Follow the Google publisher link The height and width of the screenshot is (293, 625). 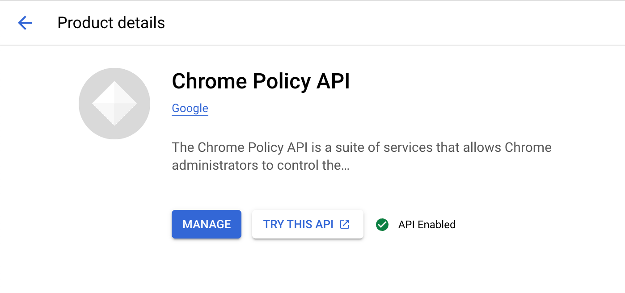click(x=190, y=109)
